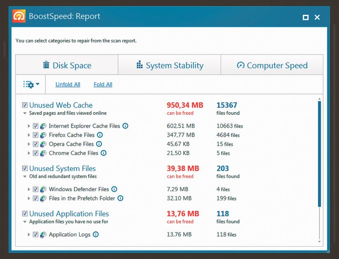This screenshot has width=339, height=259.
Task: Click info icon next to Prefetch Folder
Action: pyautogui.click(x=120, y=198)
